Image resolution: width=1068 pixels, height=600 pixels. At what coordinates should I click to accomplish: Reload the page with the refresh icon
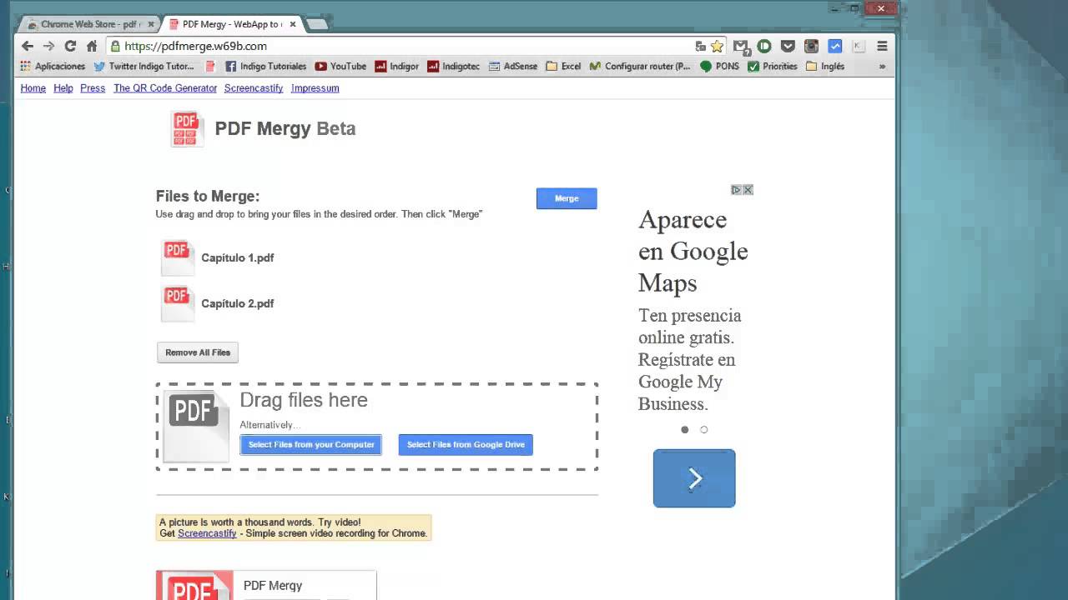coord(70,46)
